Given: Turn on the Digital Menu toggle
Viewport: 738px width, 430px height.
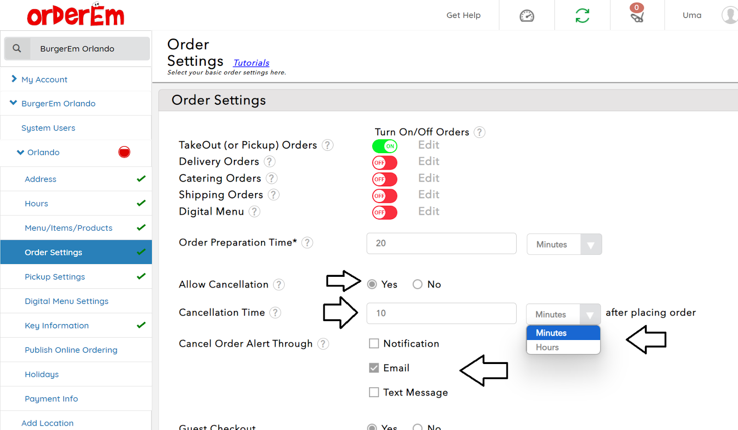Looking at the screenshot, I should pyautogui.click(x=384, y=213).
